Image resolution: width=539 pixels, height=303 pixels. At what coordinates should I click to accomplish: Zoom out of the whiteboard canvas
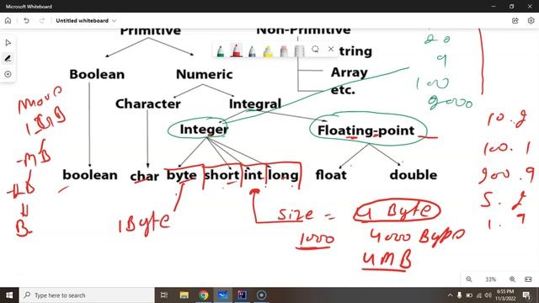click(x=469, y=279)
